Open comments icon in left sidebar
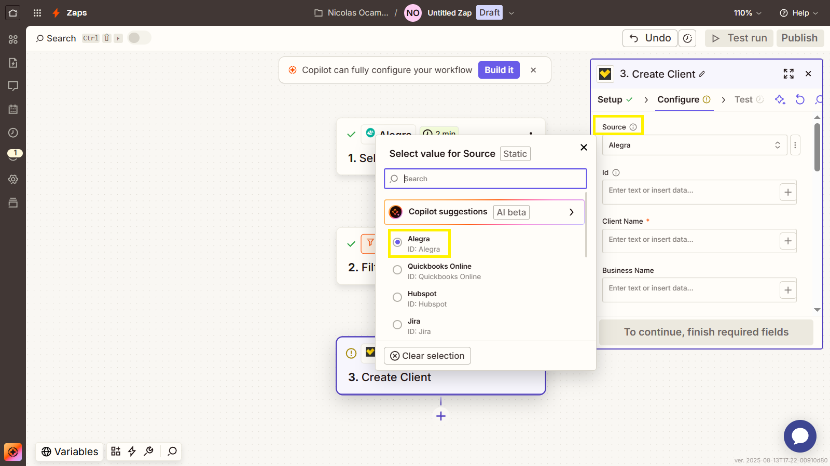830x466 pixels. (13, 86)
